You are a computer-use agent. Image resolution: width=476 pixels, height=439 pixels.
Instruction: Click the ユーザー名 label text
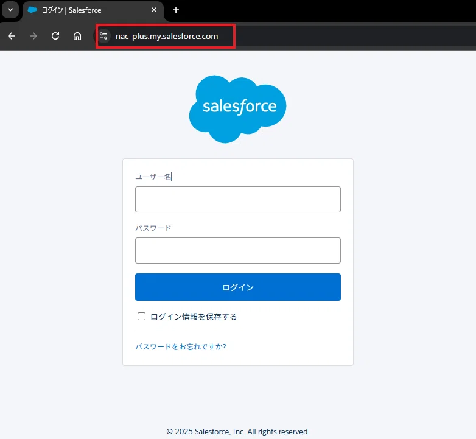[x=153, y=177]
